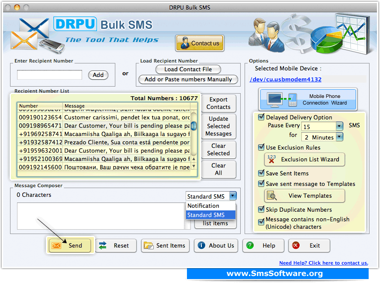Select row with number 009192145600
The width and height of the screenshot is (380, 283).
click(104, 167)
